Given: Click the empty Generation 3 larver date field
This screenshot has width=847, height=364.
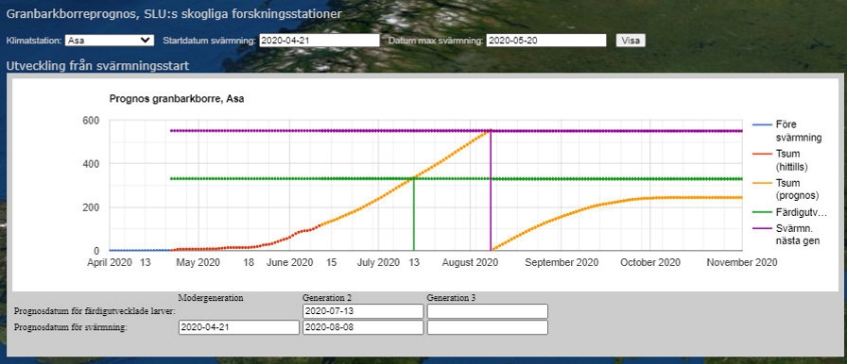Looking at the screenshot, I should [487, 311].
